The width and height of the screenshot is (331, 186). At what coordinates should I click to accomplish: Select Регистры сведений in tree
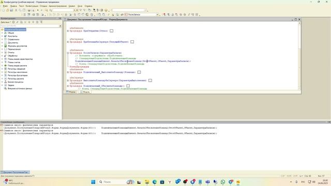pos(17,69)
